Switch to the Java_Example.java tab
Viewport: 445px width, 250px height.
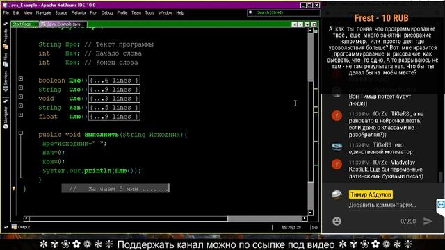63,24
